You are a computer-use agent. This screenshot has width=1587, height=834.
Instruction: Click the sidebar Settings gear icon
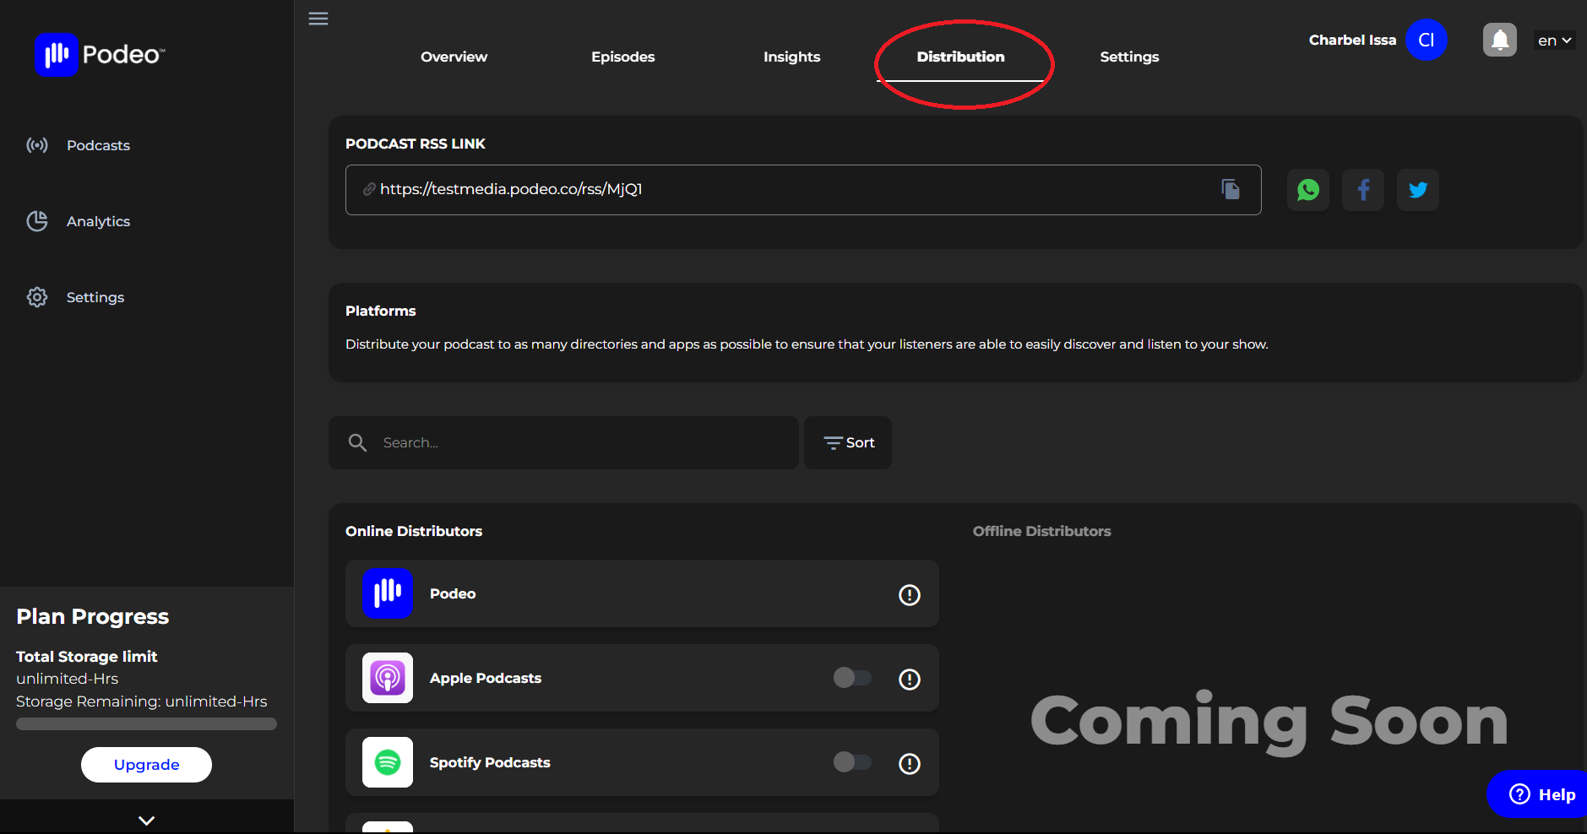(37, 297)
